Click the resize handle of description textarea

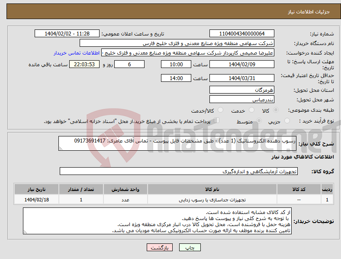pos(61,149)
